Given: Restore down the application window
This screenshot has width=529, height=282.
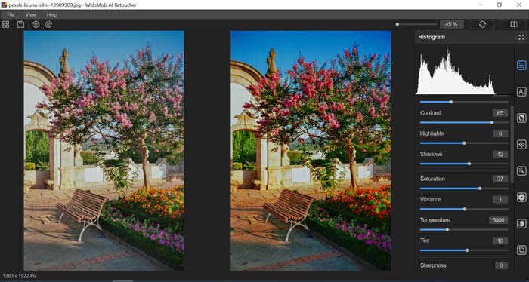Looking at the screenshot, I should [x=500, y=5].
